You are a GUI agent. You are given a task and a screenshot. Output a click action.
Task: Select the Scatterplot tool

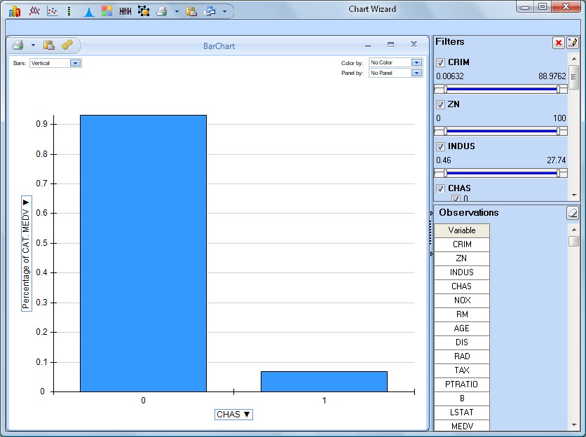click(x=50, y=11)
